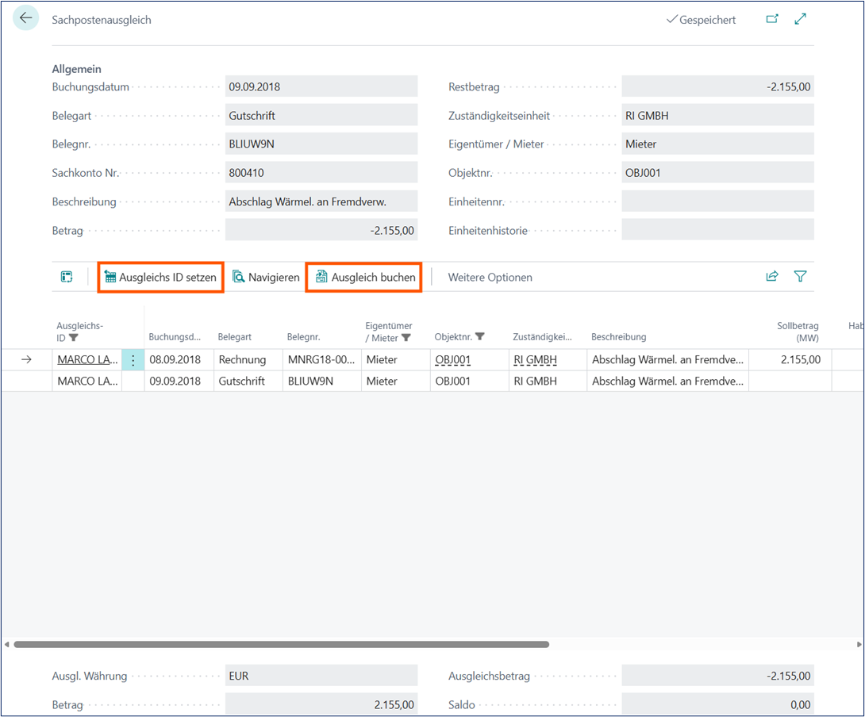The width and height of the screenshot is (865, 717).
Task: Select first row via arrow indicator
Action: pyautogui.click(x=26, y=360)
